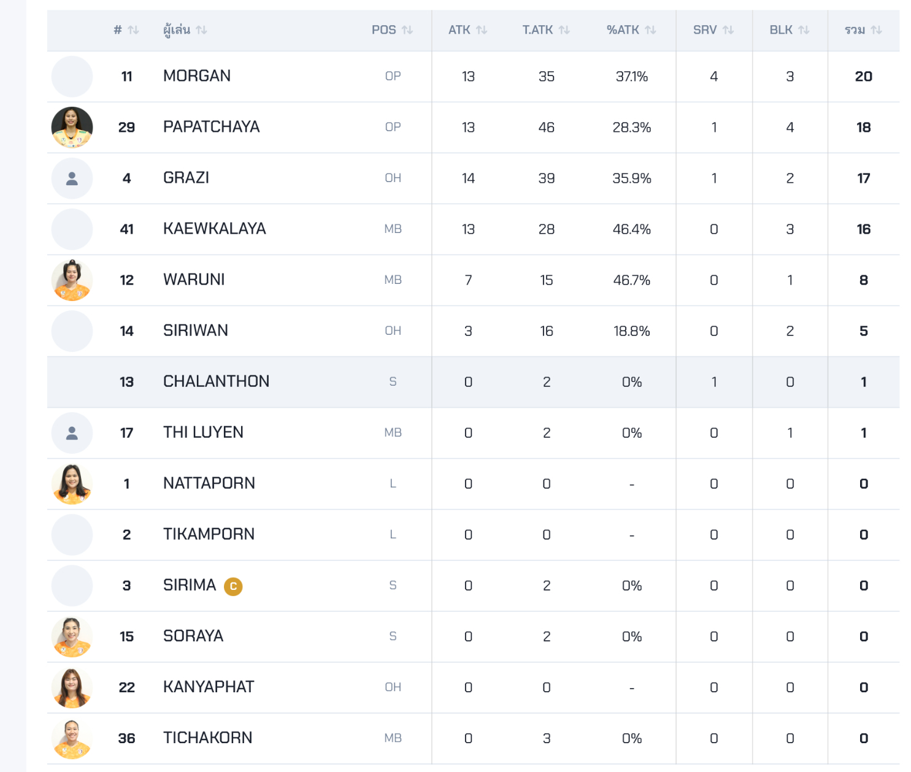The image size is (911, 772).
Task: Click GRAZI's placeholder avatar icon
Action: click(72, 178)
